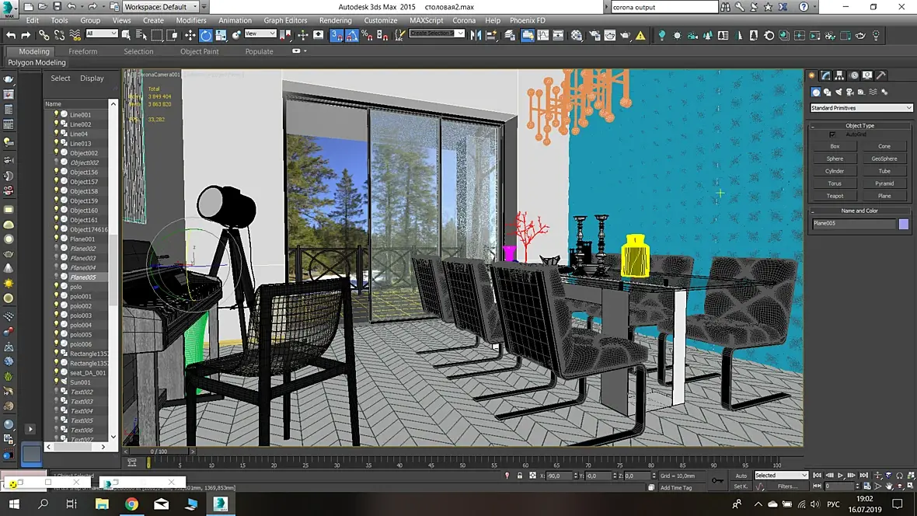Click the Mirror tool icon
This screenshot has height=516, width=917.
(476, 35)
